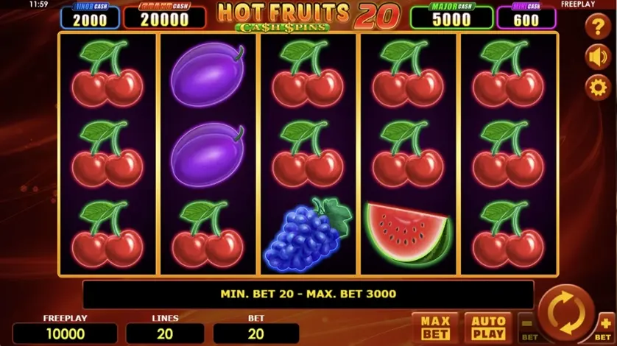Viewport: 617px width, 346px height.
Task: Start AUTO PLAY mode
Action: pyautogui.click(x=488, y=328)
